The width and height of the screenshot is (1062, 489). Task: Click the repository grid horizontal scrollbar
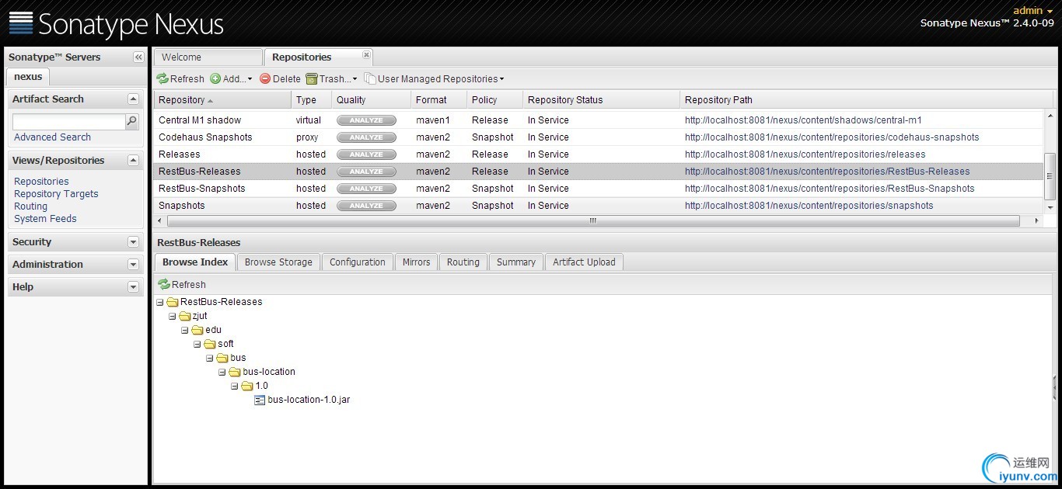coord(592,221)
